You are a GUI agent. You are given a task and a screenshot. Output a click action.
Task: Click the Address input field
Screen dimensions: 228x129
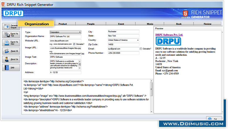click(65, 72)
